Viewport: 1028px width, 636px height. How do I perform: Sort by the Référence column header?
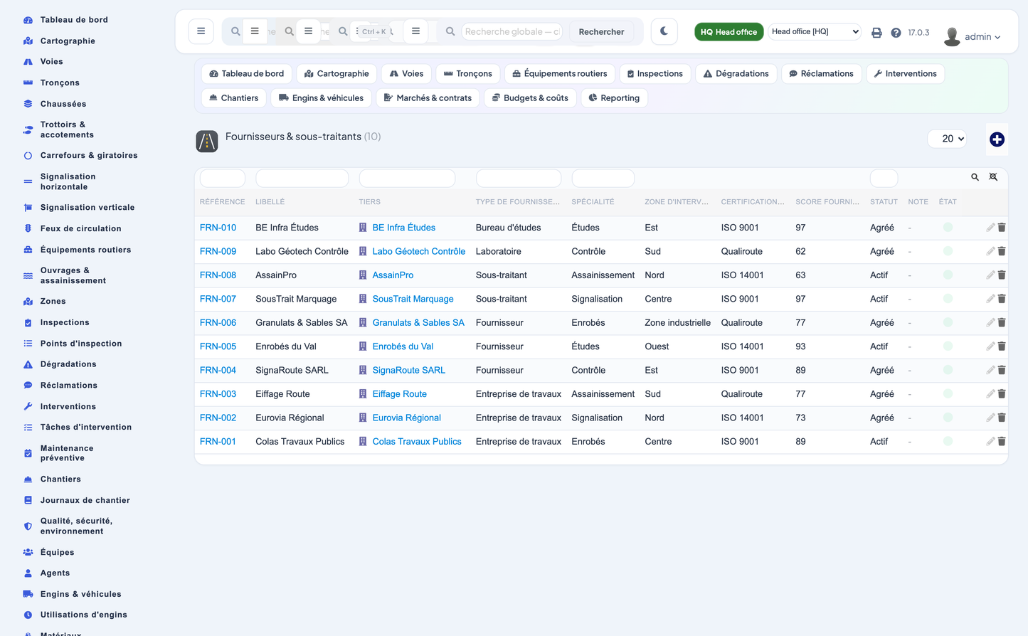click(222, 202)
